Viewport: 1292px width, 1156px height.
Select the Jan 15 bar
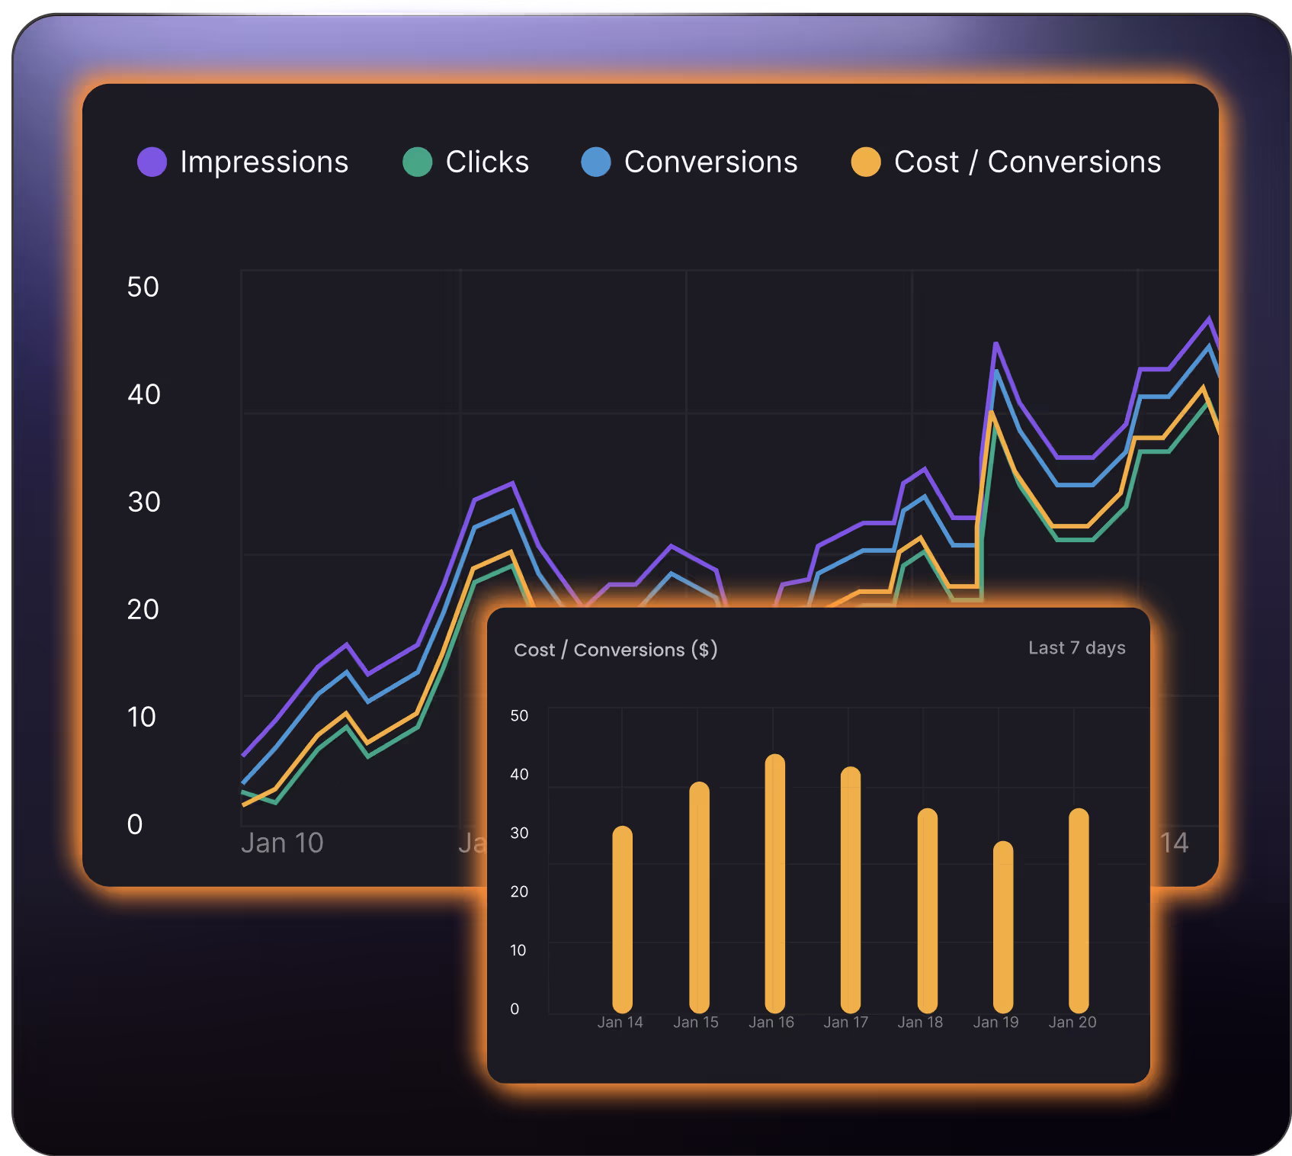[699, 897]
